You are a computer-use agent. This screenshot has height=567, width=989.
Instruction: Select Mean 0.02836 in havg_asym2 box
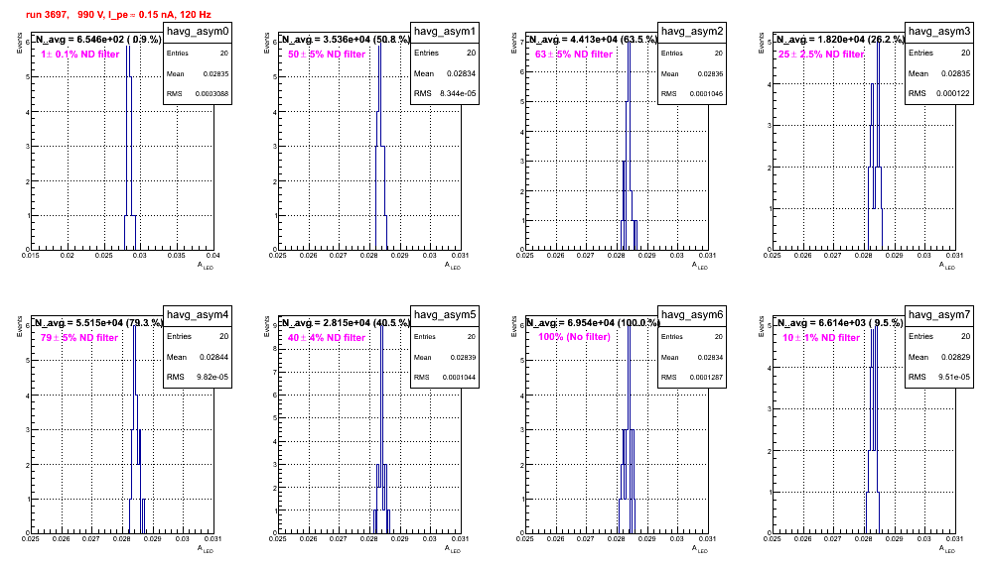tap(710, 73)
